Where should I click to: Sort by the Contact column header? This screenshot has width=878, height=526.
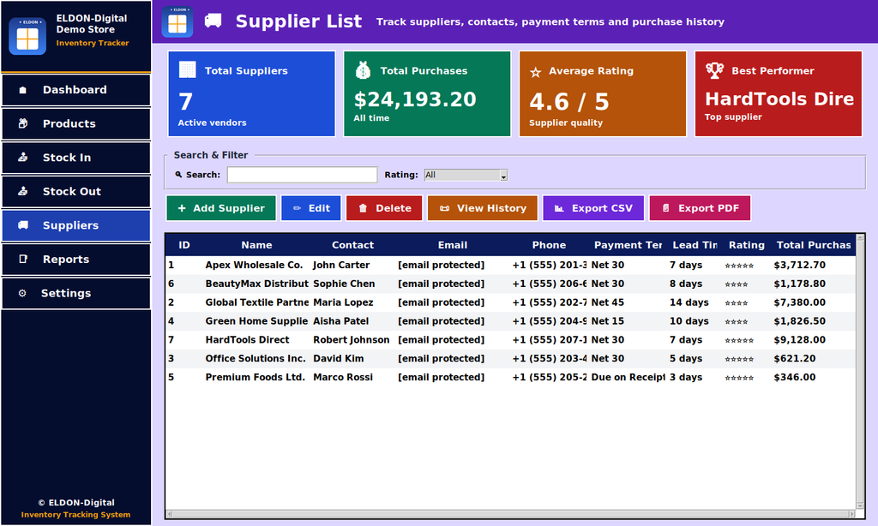tap(352, 245)
